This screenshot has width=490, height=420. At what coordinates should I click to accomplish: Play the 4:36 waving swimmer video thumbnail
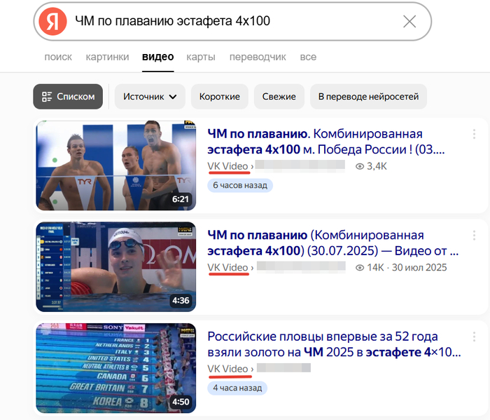(116, 266)
